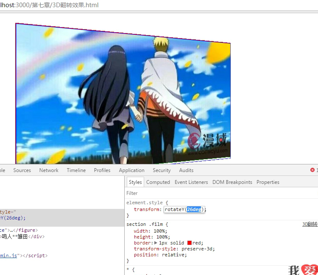Click the transform property name
This screenshot has width=318, height=275.
[x=147, y=209]
